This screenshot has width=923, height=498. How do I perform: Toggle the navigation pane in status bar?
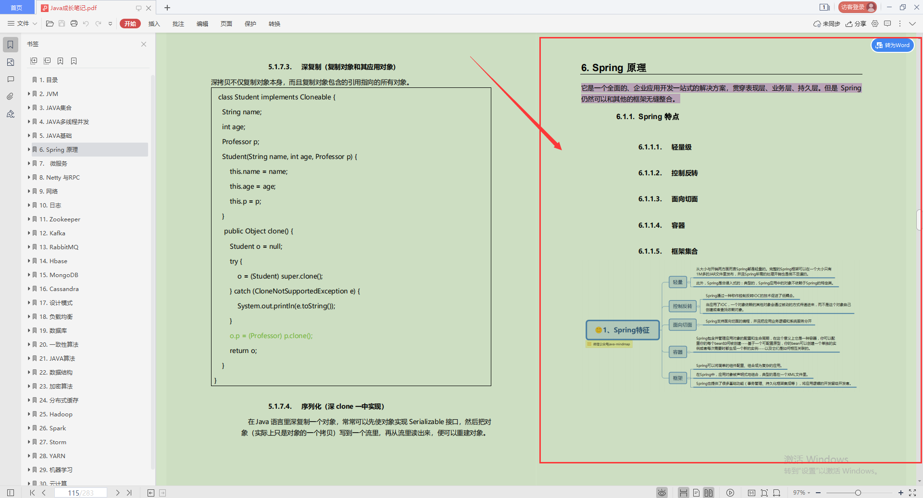coord(11,493)
